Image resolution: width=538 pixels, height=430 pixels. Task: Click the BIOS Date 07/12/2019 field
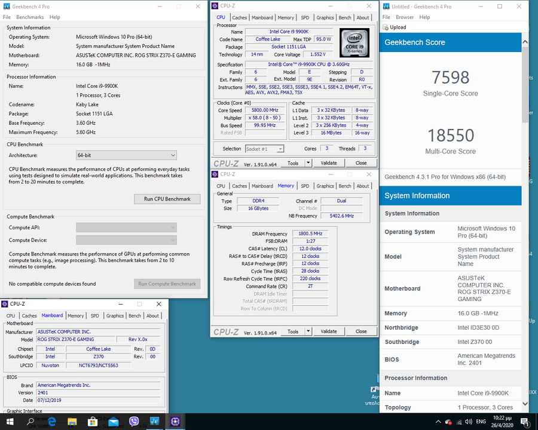pos(99,400)
